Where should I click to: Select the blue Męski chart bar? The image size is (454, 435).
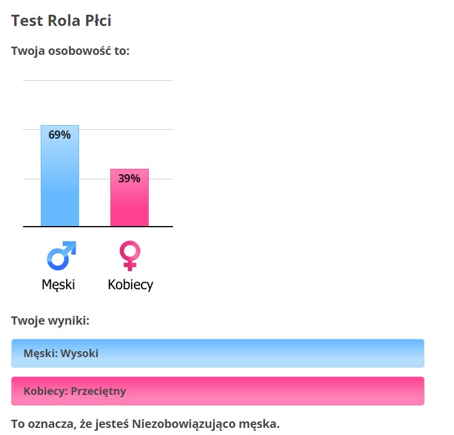point(60,183)
